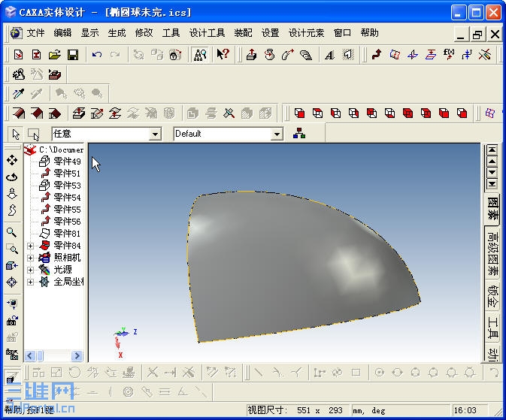Click the 视图尺寸 status bar field
Viewport: 506px width, 420px height.
tap(297, 410)
